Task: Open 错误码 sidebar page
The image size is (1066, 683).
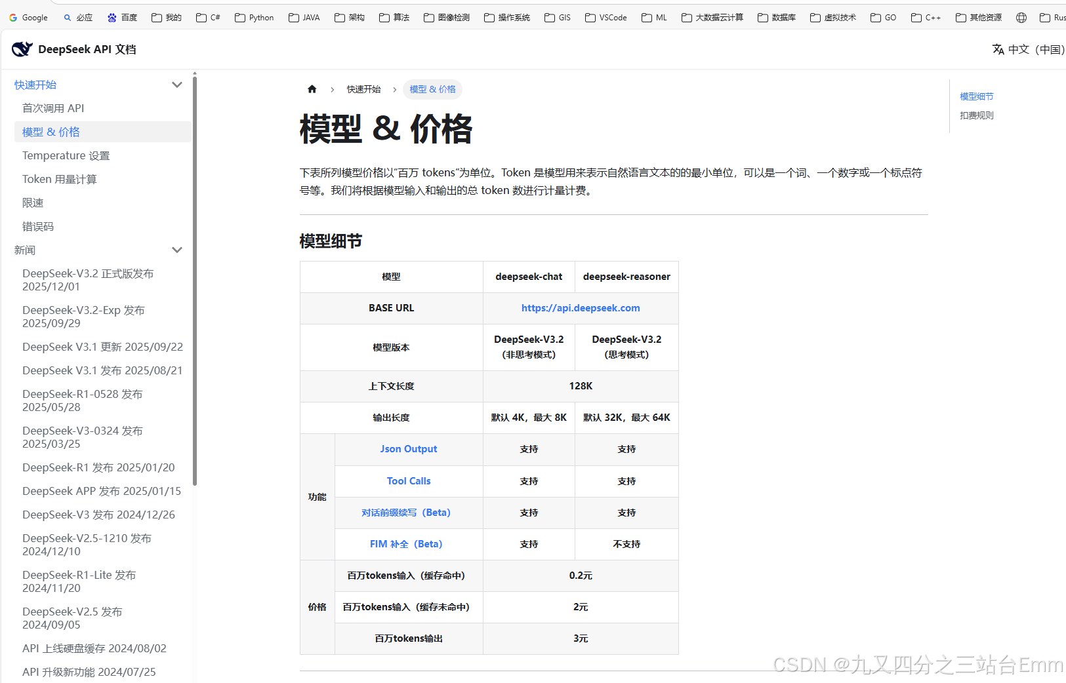Action: click(x=103, y=226)
